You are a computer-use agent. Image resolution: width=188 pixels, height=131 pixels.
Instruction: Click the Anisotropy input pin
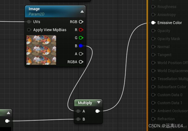pos(153,14)
